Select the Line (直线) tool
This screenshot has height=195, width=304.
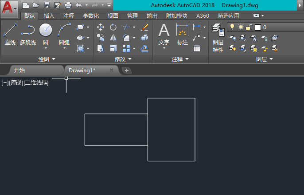coord(10,35)
